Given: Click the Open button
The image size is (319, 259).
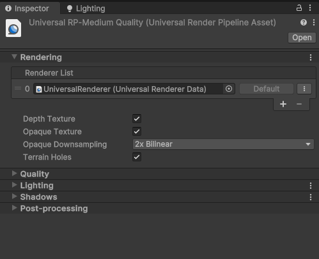Looking at the screenshot, I should point(302,38).
